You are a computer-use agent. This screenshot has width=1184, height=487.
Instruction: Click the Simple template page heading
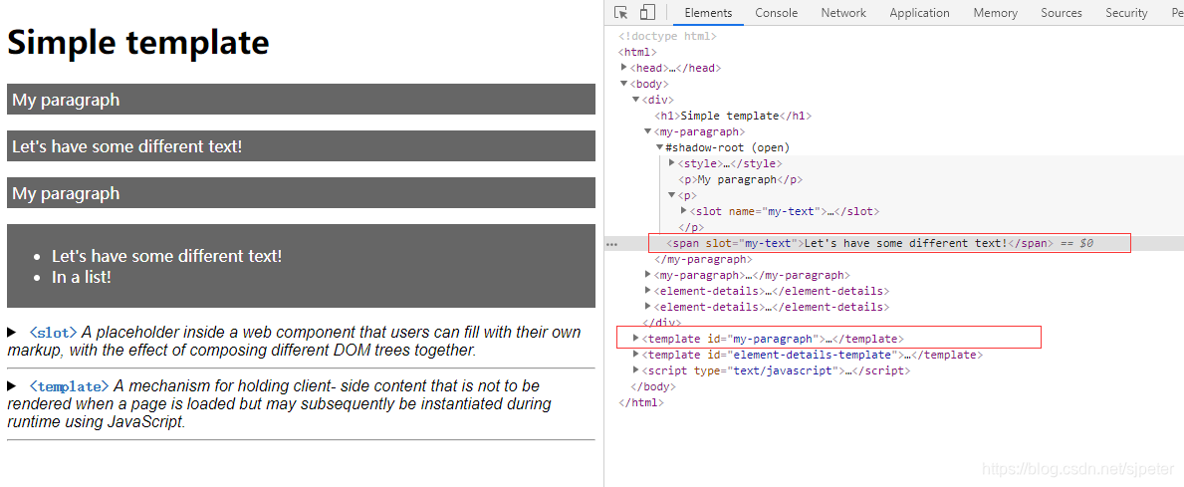[x=138, y=42]
